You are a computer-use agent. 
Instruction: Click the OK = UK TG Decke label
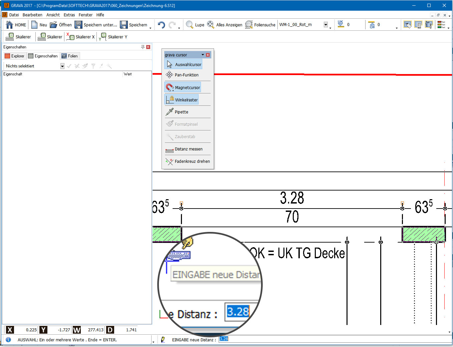tap(297, 253)
